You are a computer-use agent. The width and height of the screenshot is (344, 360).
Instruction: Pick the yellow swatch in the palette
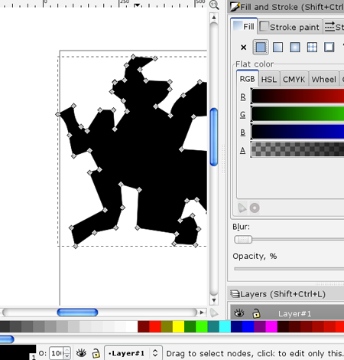click(178, 327)
